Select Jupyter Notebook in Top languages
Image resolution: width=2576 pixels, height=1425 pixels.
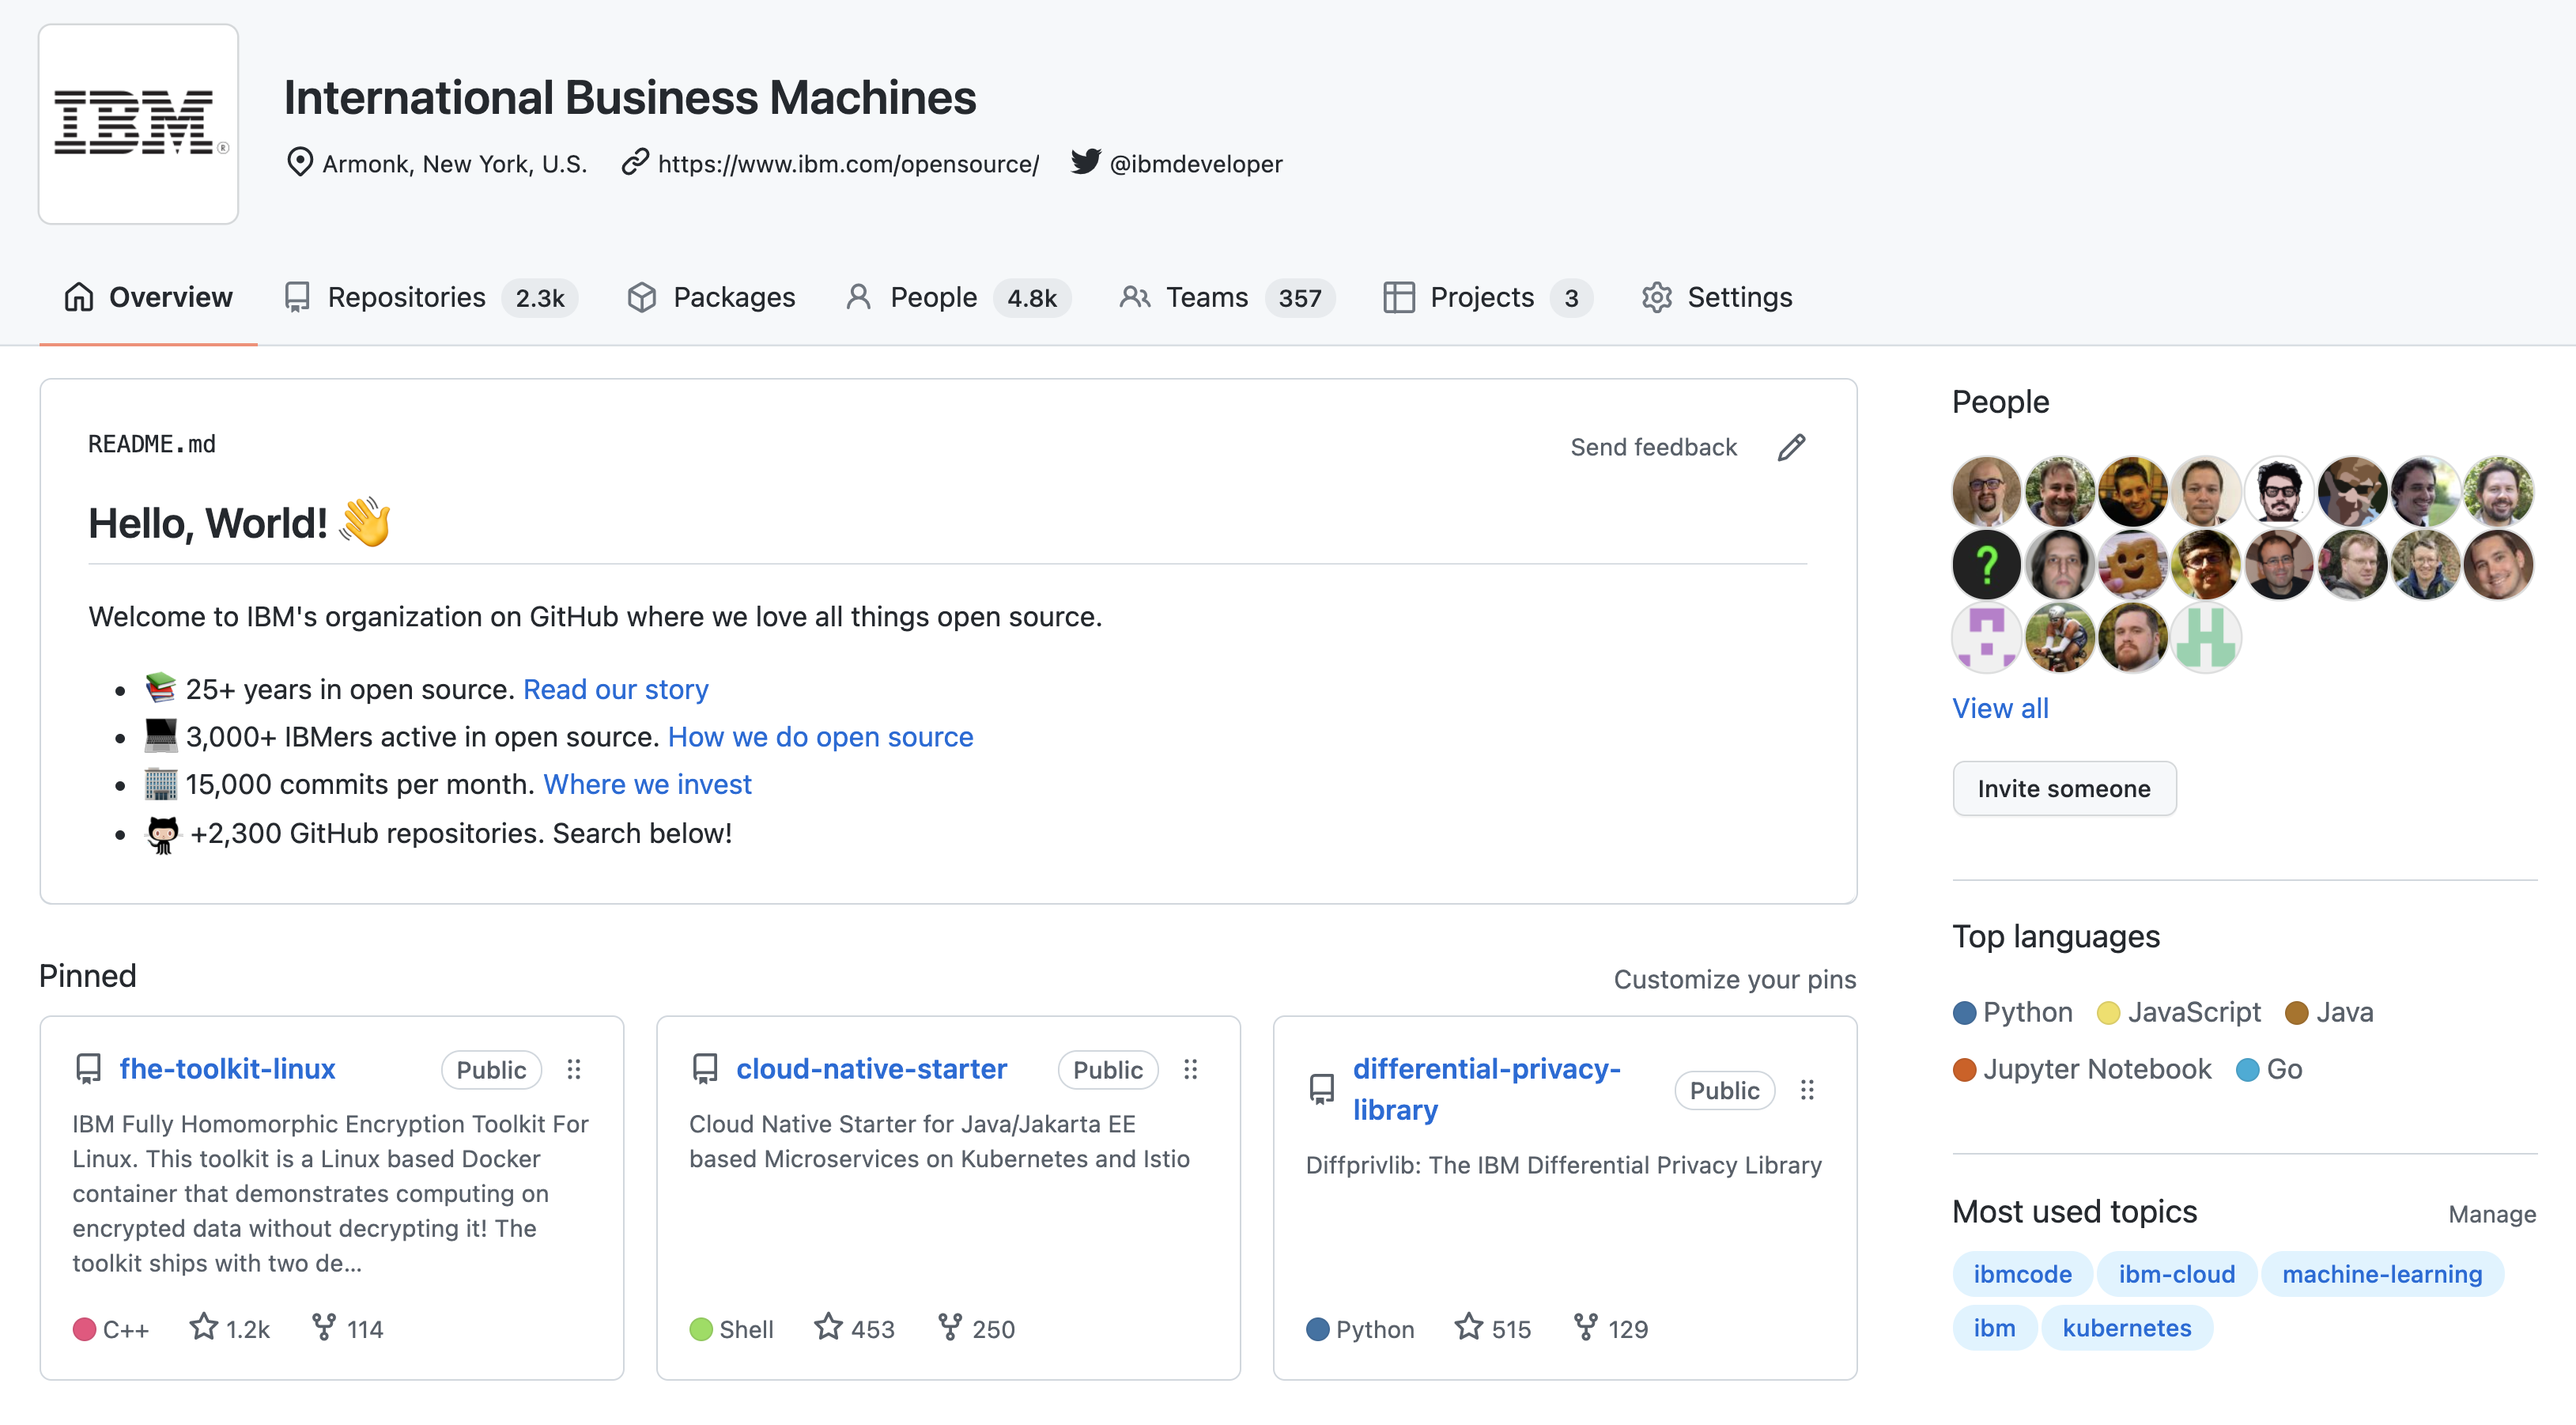coord(2082,1069)
